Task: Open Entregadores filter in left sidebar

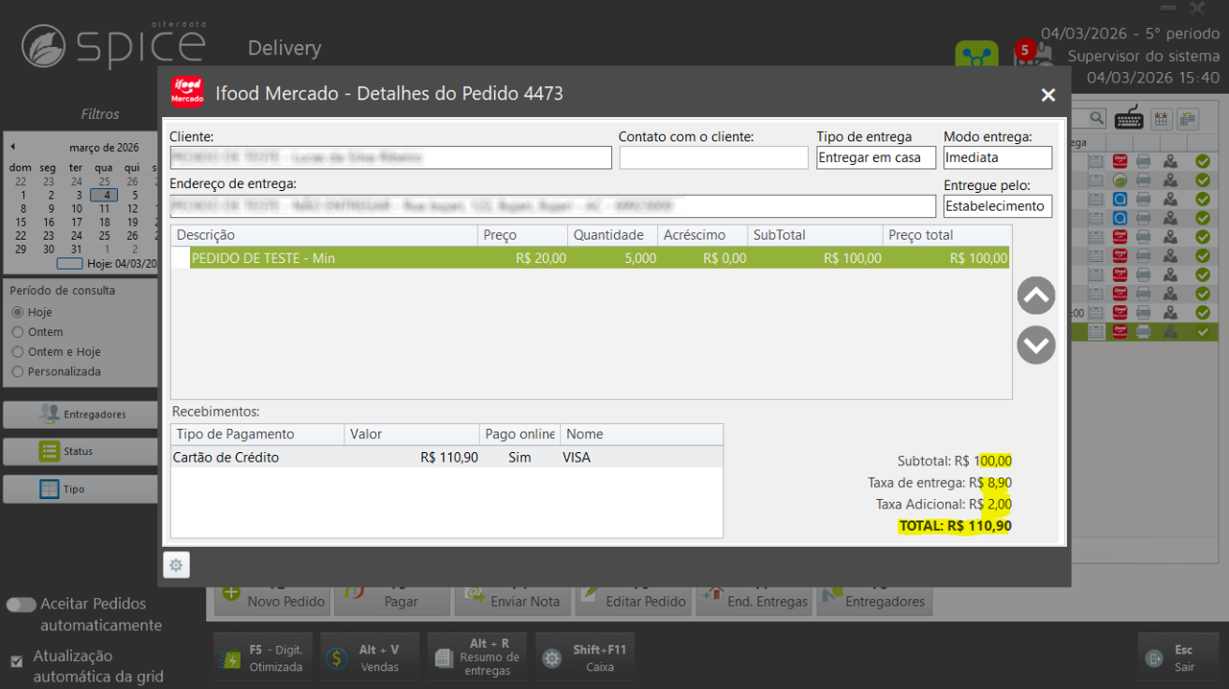Action: click(81, 414)
